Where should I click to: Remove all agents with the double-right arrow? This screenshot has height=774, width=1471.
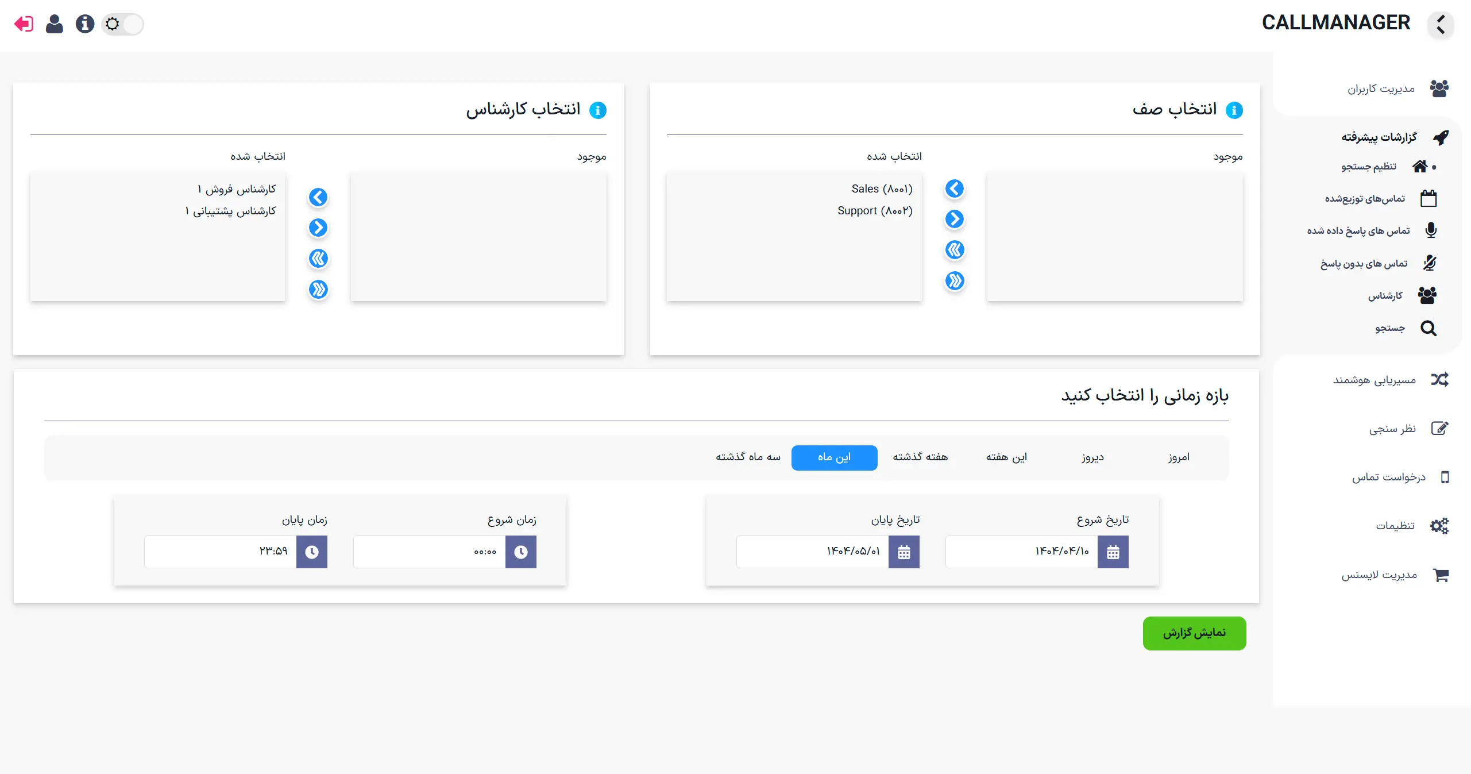(318, 289)
